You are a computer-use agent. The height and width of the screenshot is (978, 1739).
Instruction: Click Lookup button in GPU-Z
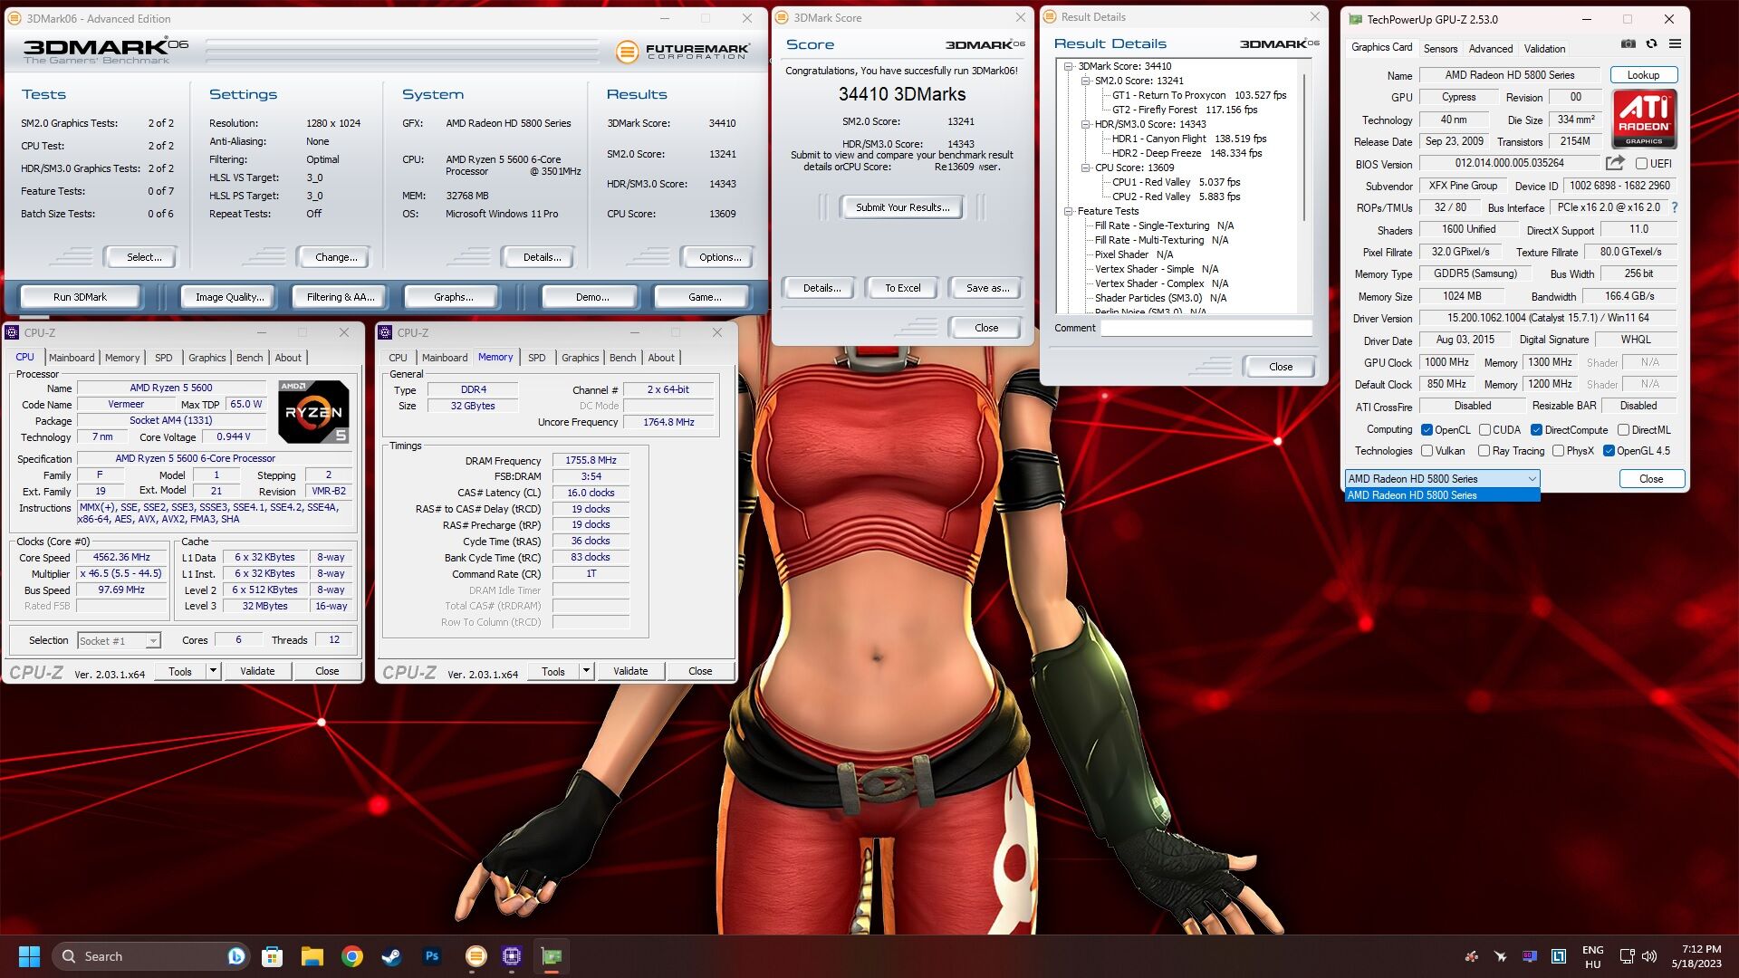[1643, 75]
